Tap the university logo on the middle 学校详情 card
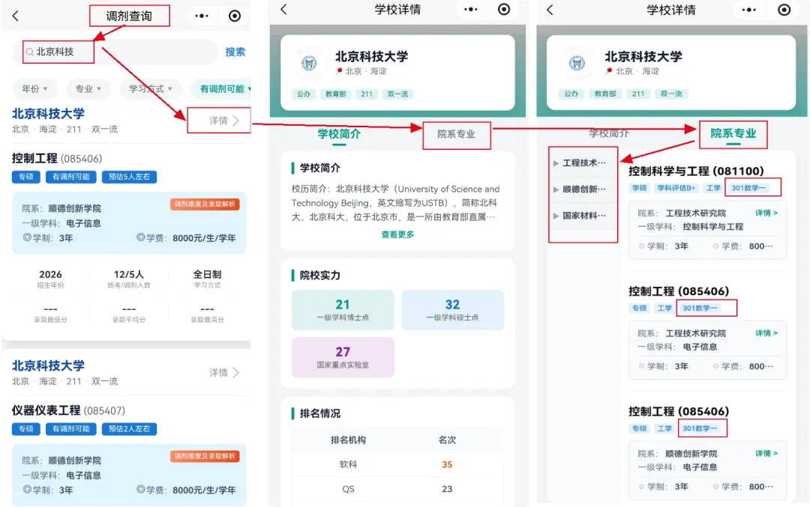Viewport: 810px width, 507px height. point(309,64)
